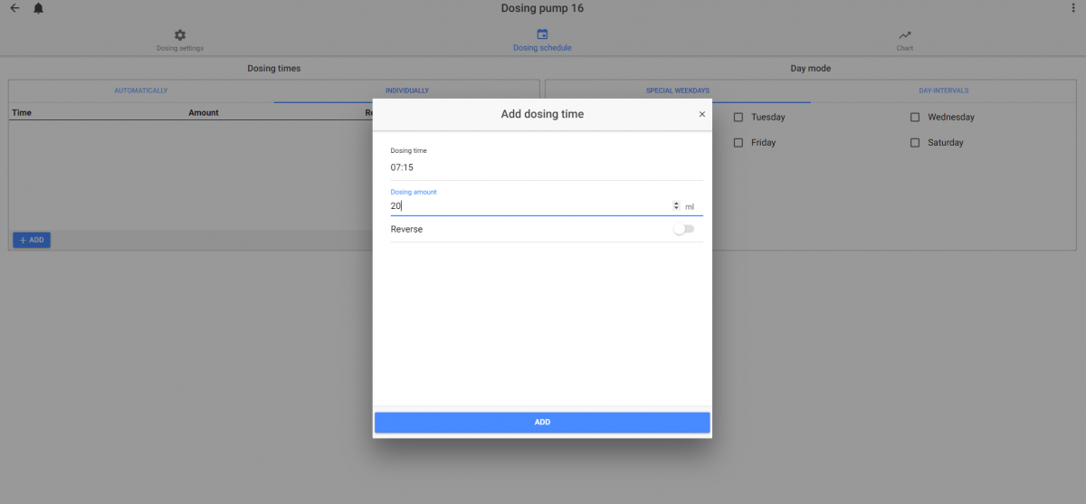Select the Special Weekdays tab
1086x504 pixels.
678,90
